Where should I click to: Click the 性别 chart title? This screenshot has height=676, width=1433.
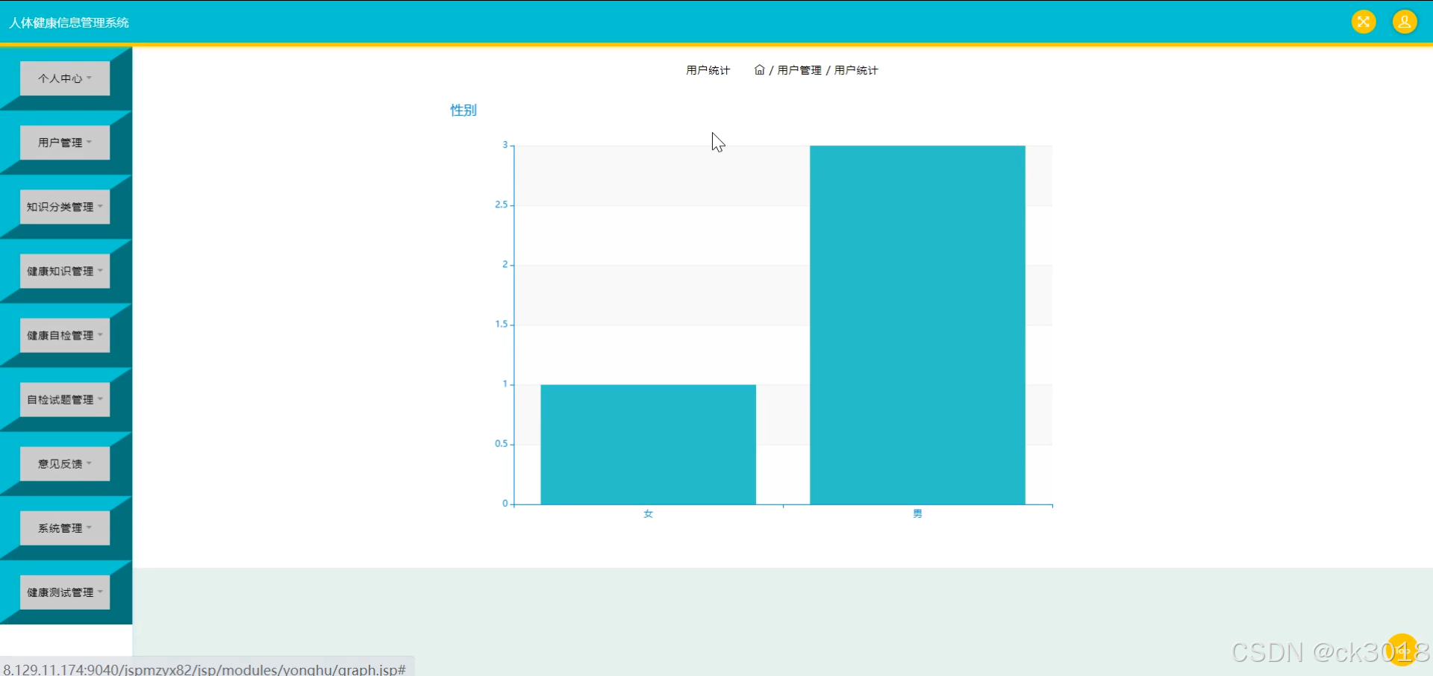[x=463, y=110]
